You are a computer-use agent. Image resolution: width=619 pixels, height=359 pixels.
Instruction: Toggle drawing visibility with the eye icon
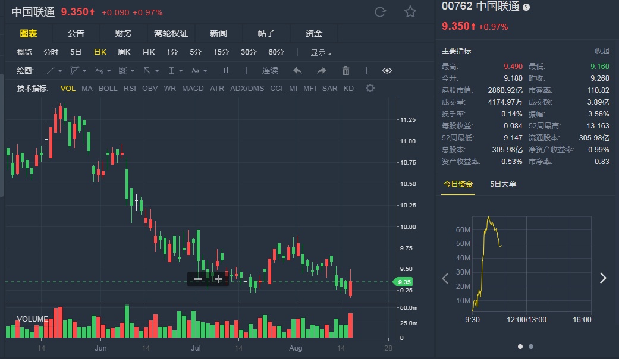(387, 71)
